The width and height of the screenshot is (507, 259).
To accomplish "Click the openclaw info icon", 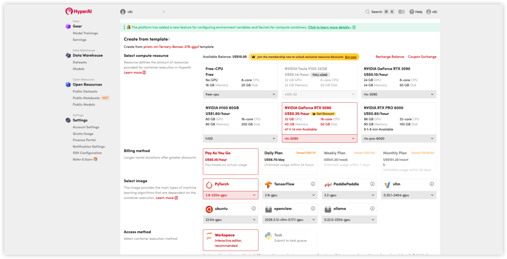I will point(313,208).
